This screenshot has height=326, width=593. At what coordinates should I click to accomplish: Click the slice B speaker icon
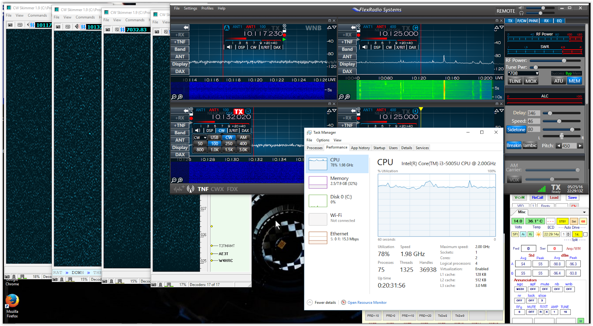point(198,131)
